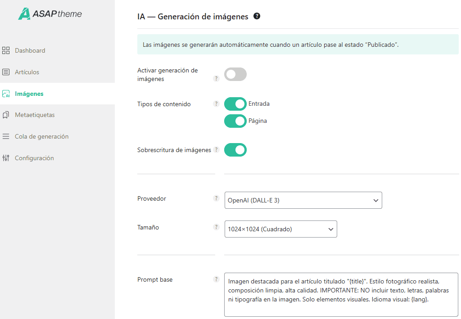Image resolution: width=461 pixels, height=319 pixels.
Task: Go to the Artículos menu item
Action: 27,72
